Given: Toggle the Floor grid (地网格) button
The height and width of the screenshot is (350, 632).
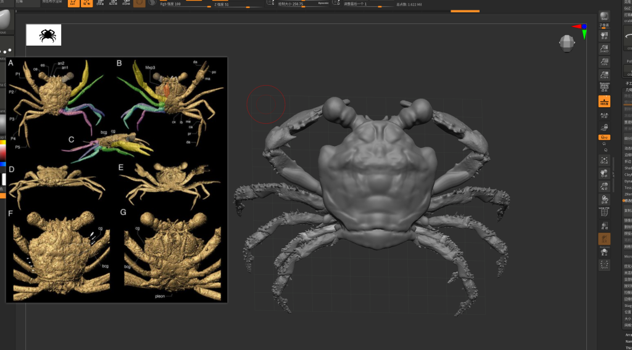Looking at the screenshot, I should click(604, 101).
